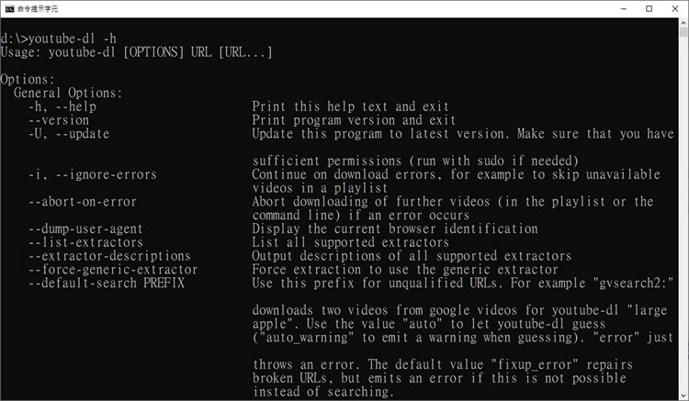Maximize the command prompt window
689x401 pixels.
click(649, 9)
